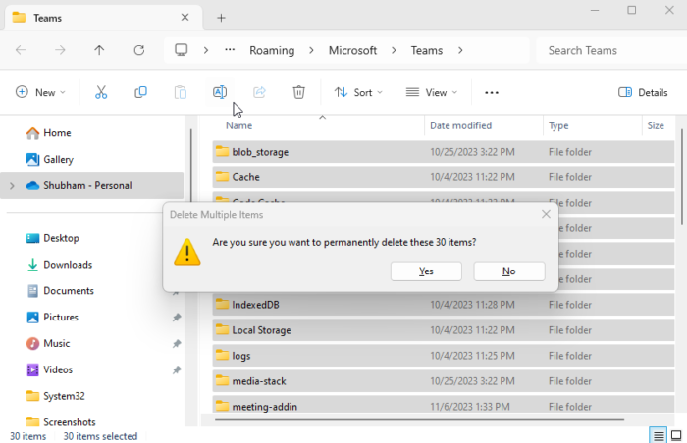This screenshot has height=443, width=687.
Task: Open the Details pane
Action: (643, 92)
